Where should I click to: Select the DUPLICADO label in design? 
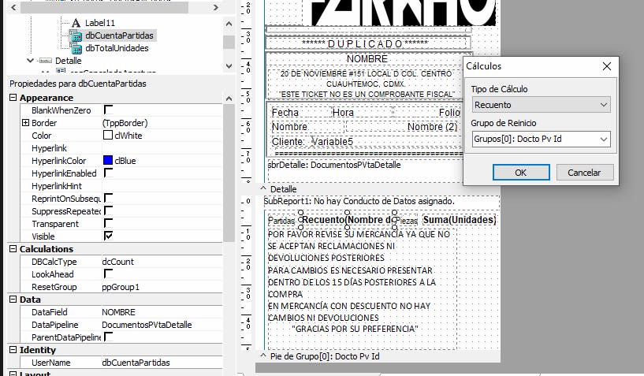click(366, 43)
